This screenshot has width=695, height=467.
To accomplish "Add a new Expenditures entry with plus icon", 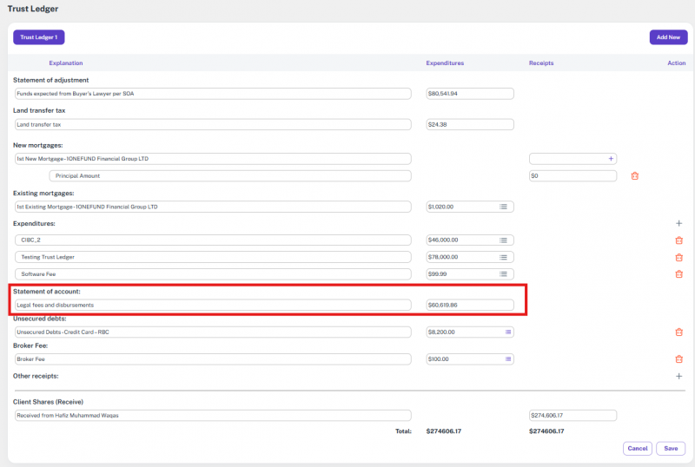I will coord(678,223).
